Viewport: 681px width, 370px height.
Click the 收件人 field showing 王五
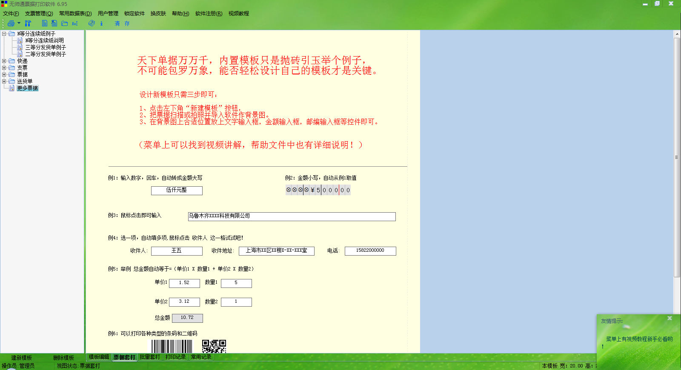tap(177, 251)
